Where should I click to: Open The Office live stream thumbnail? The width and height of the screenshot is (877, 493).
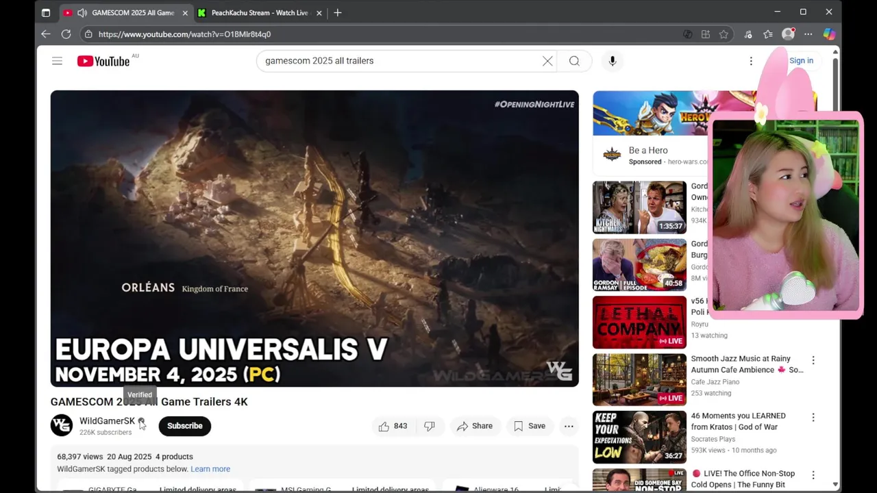[639, 479]
